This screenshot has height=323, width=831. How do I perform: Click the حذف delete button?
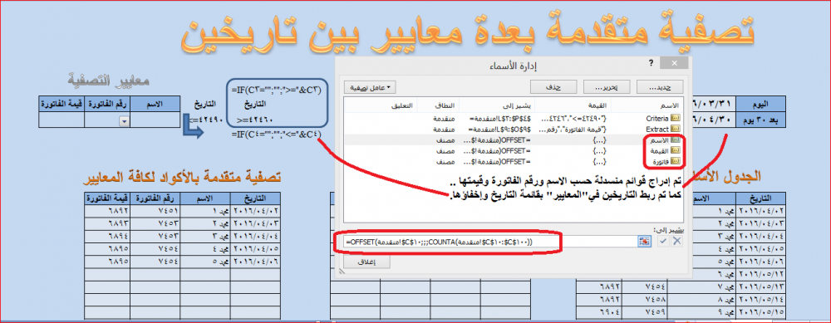point(553,87)
